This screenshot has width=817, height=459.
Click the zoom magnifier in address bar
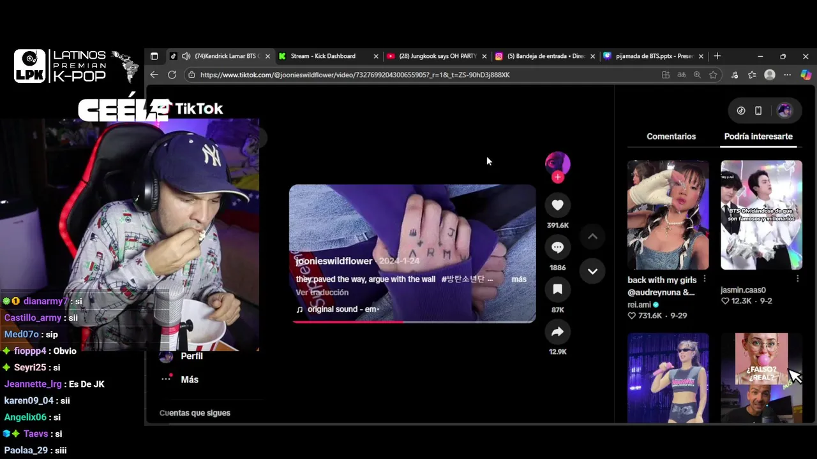click(x=697, y=75)
